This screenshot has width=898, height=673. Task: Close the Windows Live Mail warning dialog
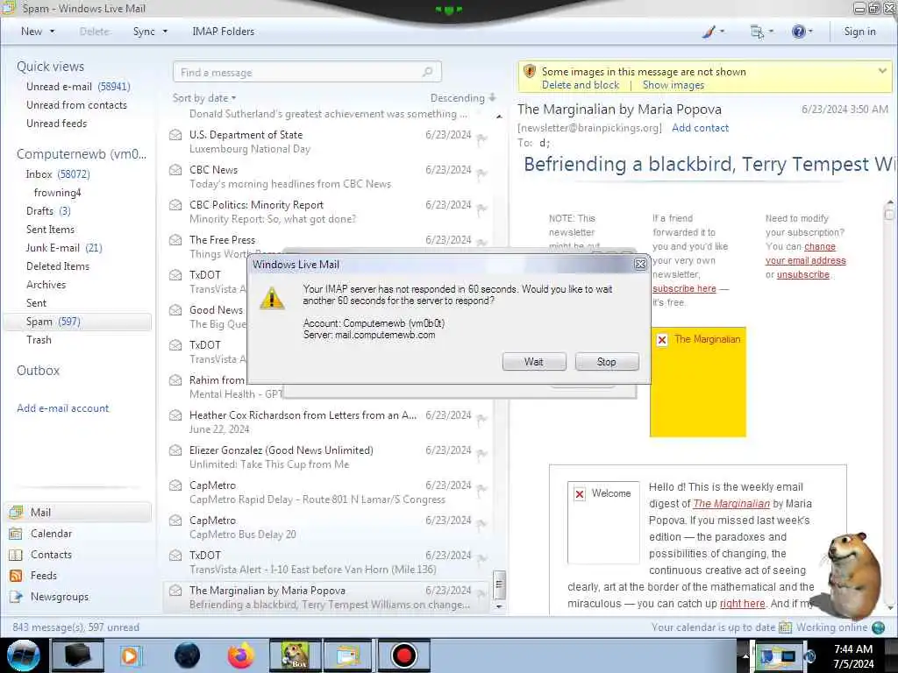point(640,265)
